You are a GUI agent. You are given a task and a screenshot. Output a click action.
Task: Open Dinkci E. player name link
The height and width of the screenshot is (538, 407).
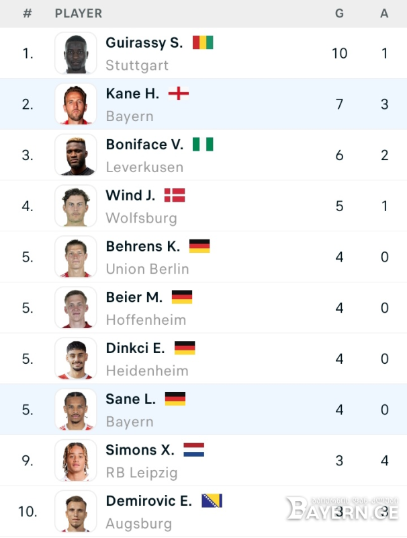point(135,348)
